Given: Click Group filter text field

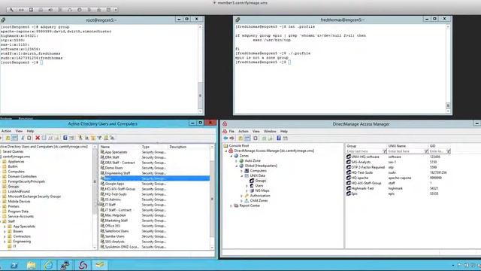Looking at the screenshot, I should (364, 151).
